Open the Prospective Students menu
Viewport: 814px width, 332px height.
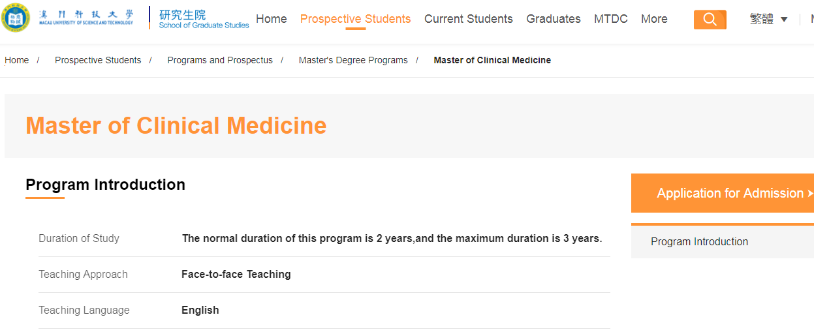coord(356,19)
